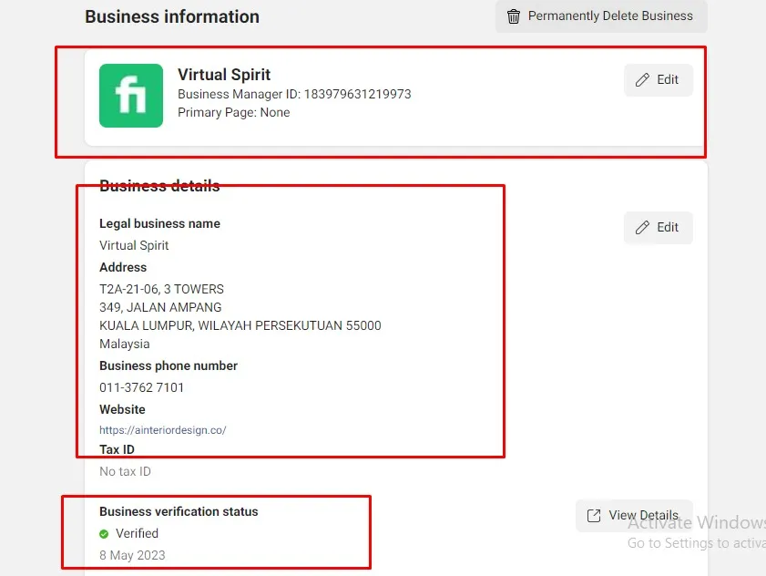Click the 8 May 2023 date
Viewport: 766px width, 576px height.
[x=132, y=555]
